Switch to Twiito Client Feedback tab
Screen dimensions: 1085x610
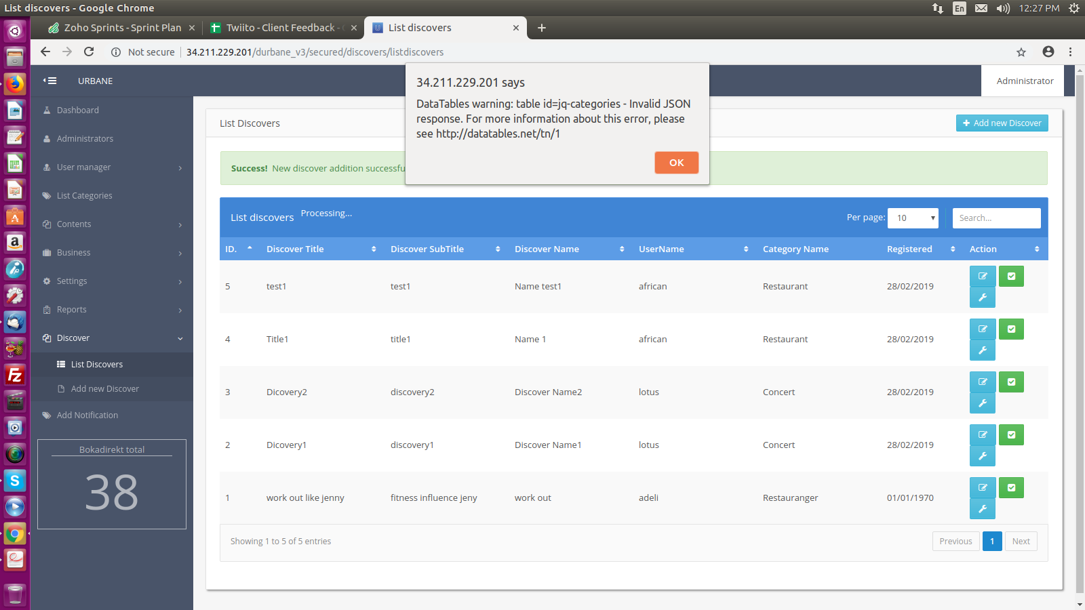tap(283, 28)
